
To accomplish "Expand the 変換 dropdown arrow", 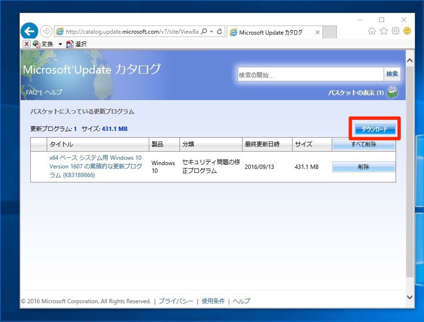I will (x=60, y=44).
